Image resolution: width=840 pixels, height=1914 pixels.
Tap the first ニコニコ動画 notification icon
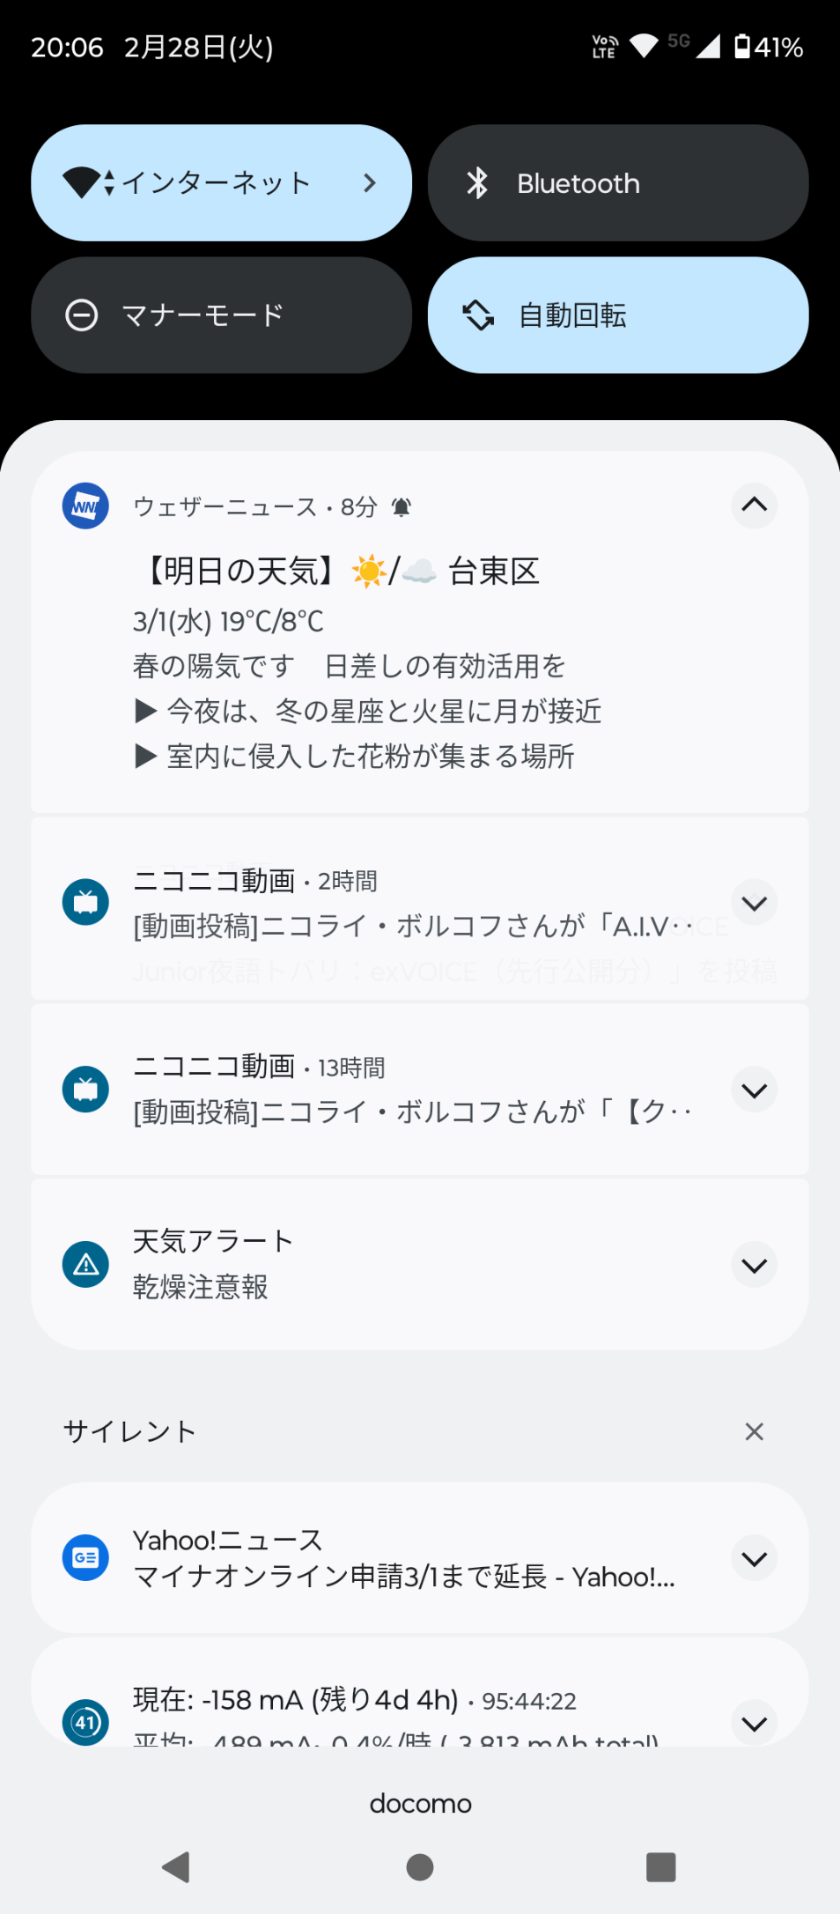tap(85, 902)
